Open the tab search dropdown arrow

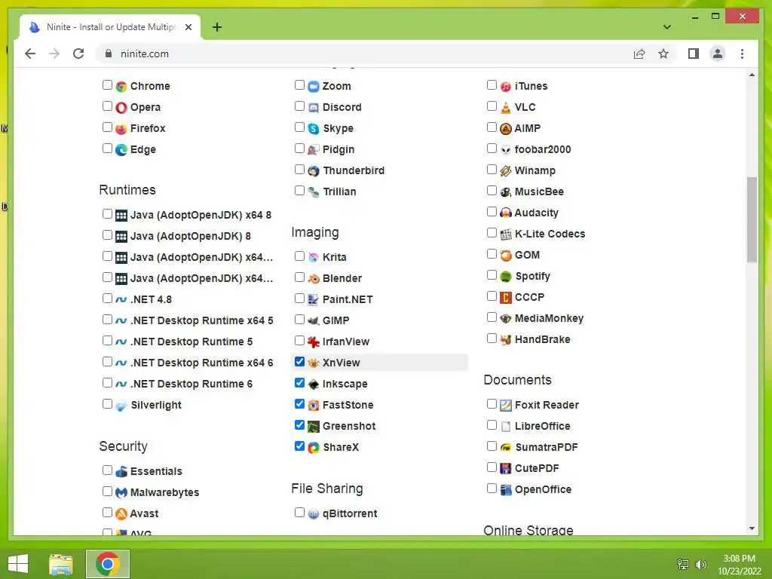[x=666, y=26]
